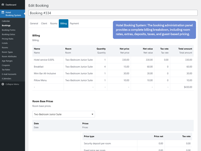This screenshot has width=201, height=151.
Task: Click the 'Total amount' column header
Action: (x=185, y=49)
